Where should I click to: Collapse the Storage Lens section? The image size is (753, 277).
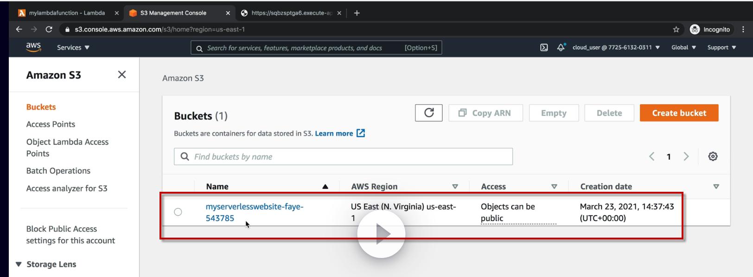(19, 264)
